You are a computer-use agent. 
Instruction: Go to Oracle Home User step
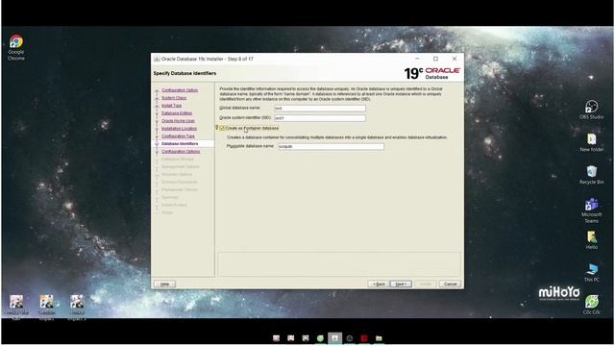pos(178,121)
